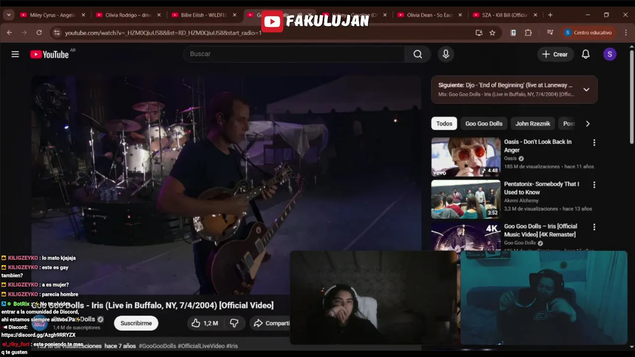Open the #OfficialLiveVideo hashtag link
The width and height of the screenshot is (635, 357).
(x=201, y=346)
